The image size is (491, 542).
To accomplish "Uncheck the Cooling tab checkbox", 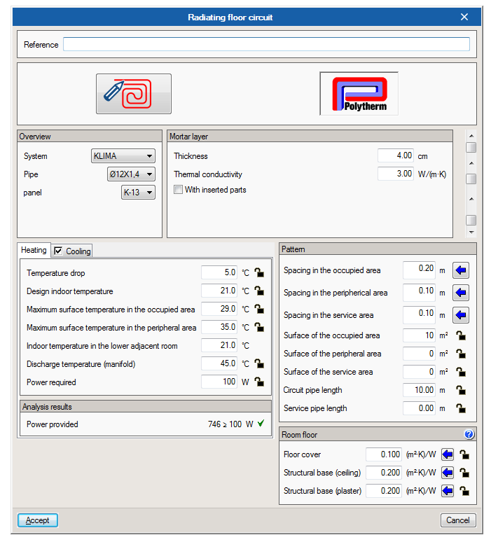I will 59,251.
